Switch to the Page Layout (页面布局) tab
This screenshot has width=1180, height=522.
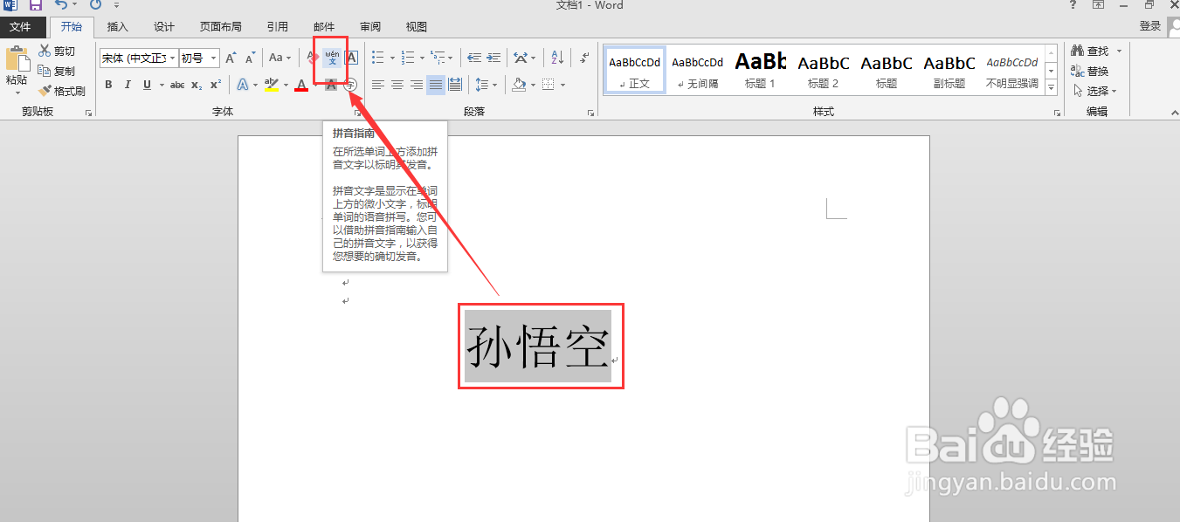point(220,27)
